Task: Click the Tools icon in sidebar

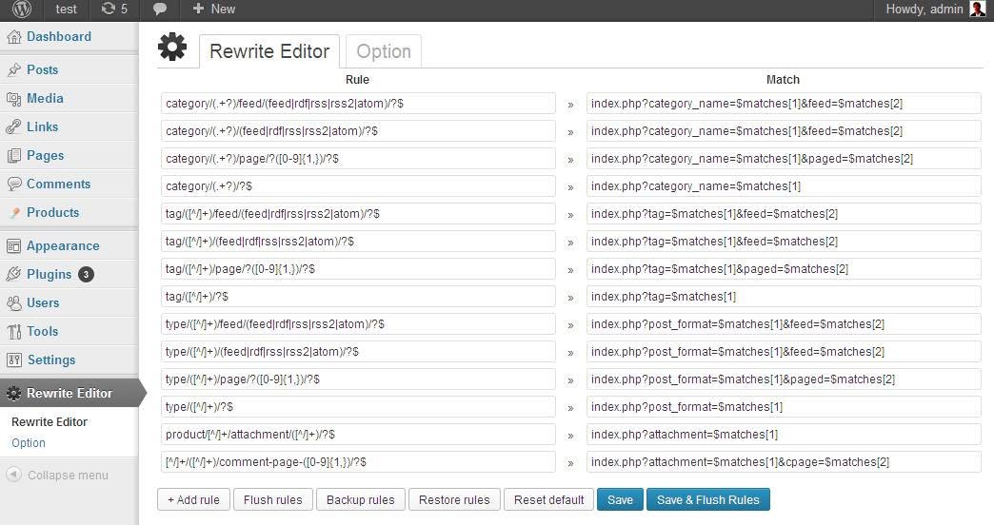Action: coord(14,332)
